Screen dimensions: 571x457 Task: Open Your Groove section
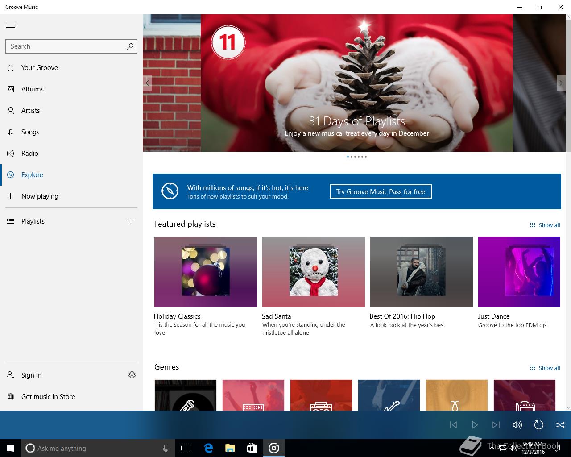coord(71,68)
